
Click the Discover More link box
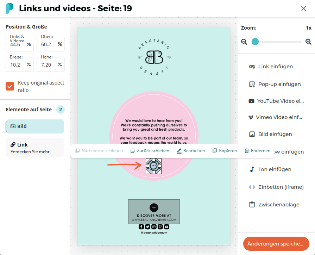click(154, 212)
